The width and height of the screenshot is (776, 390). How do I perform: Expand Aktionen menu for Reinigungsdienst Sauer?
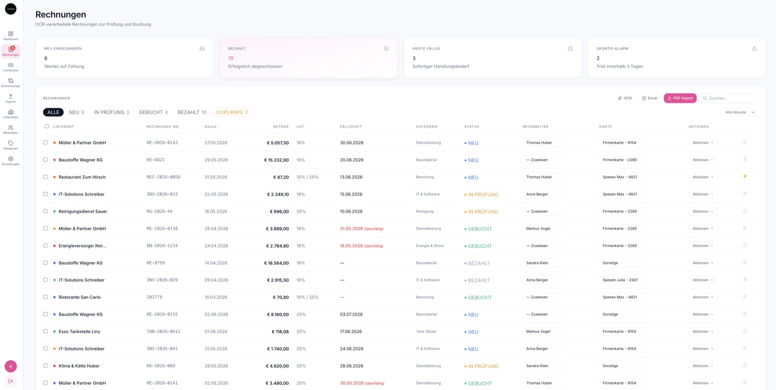coord(703,211)
